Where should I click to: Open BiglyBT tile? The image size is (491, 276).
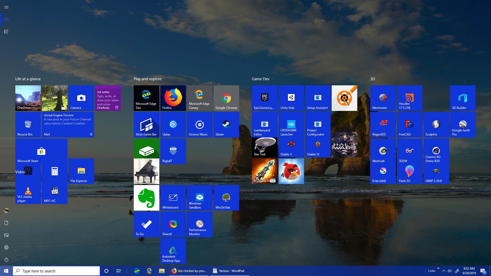pos(173,151)
